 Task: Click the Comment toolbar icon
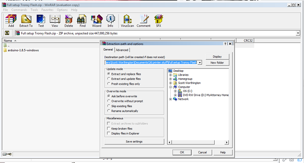(x=144, y=21)
